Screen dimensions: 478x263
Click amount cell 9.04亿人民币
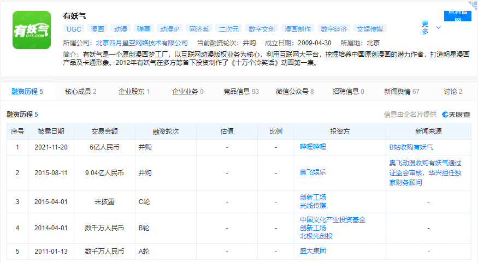click(104, 173)
